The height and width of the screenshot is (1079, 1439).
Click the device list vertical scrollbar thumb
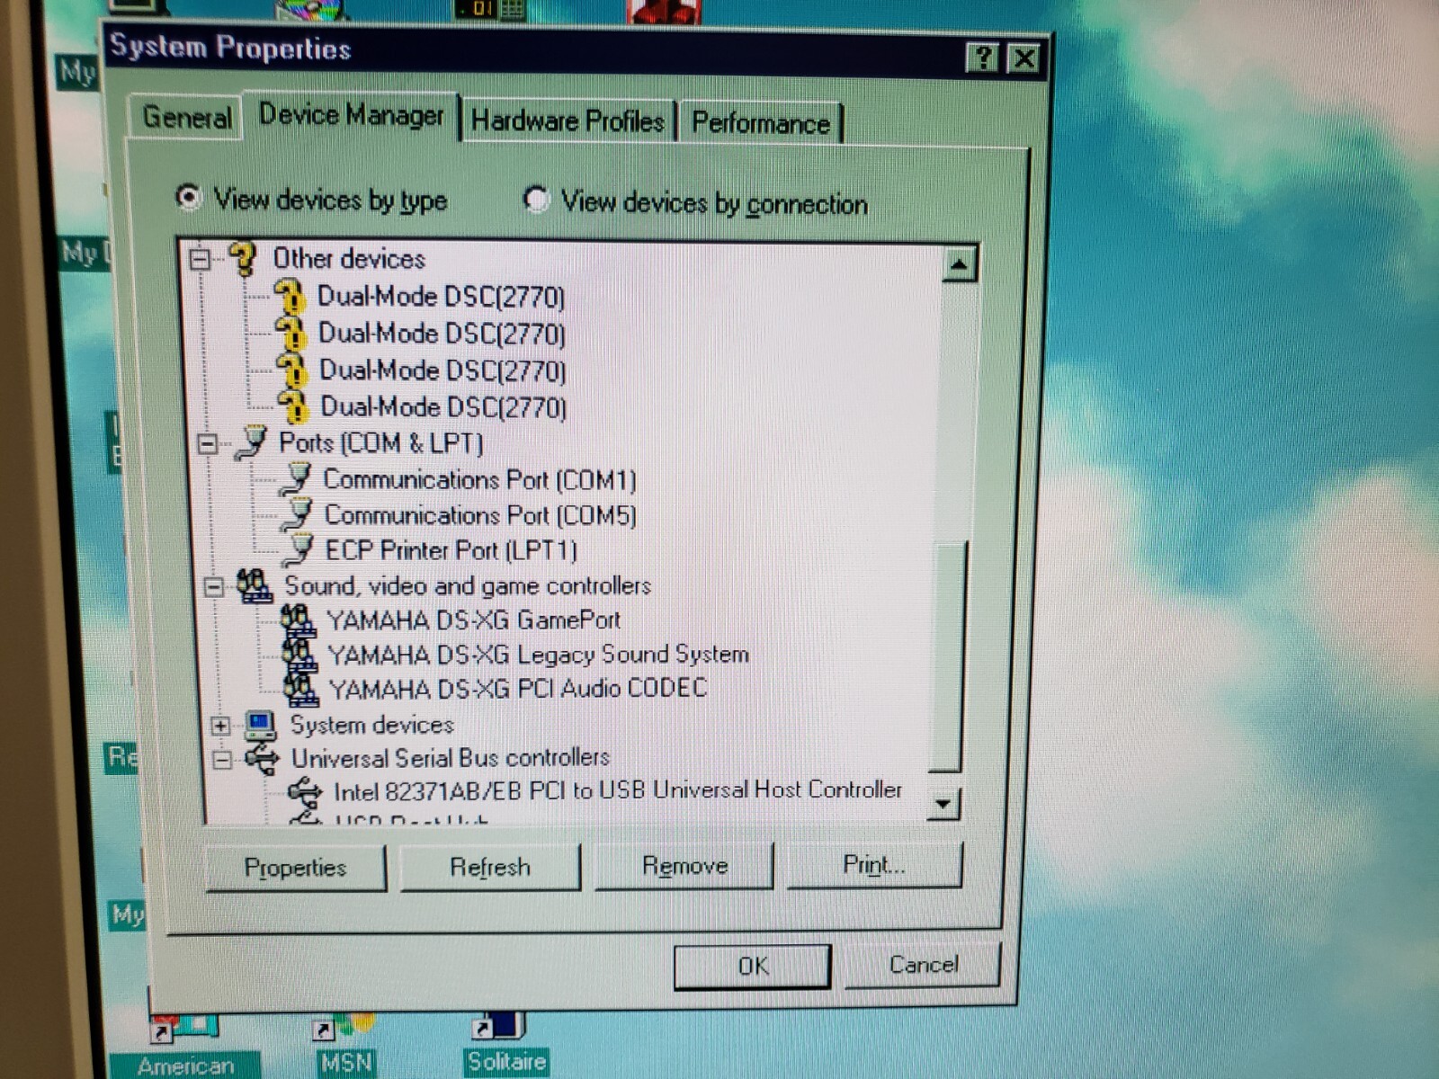[950, 656]
